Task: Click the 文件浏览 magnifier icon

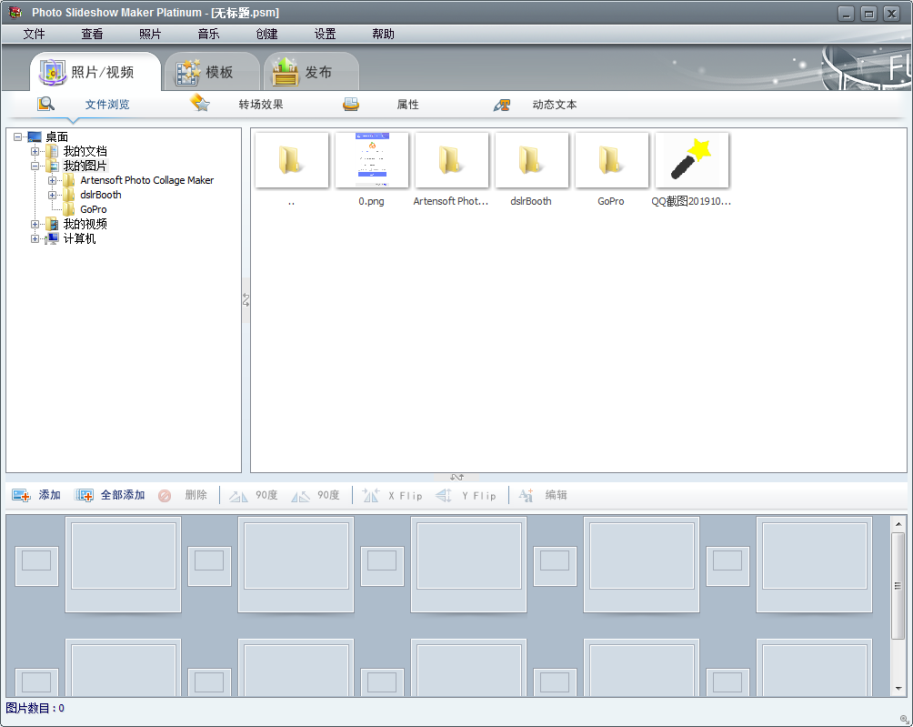Action: tap(46, 105)
